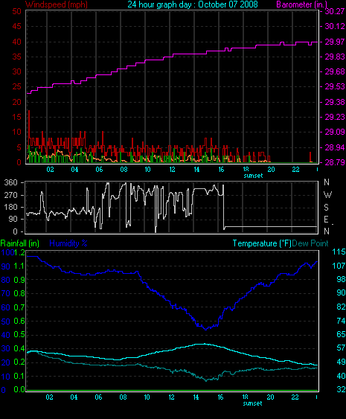Select barometer value 29.38
The height and width of the screenshot is (419, 346).
pyautogui.click(x=335, y=102)
